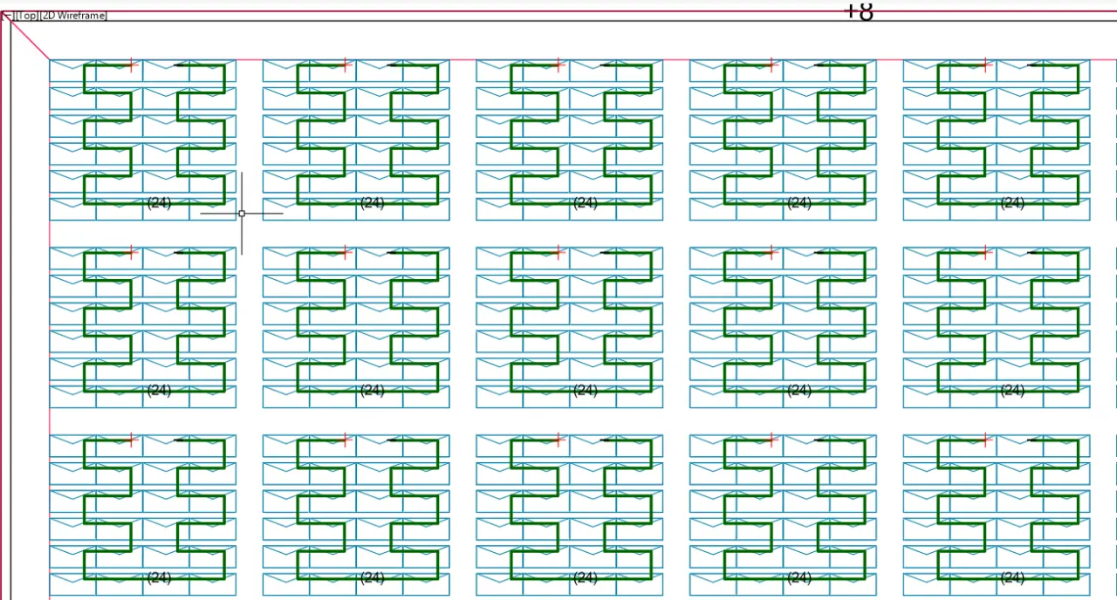Click the red cross marker on the top-right block
Viewport: 1117px width, 600px height.
coord(984,65)
